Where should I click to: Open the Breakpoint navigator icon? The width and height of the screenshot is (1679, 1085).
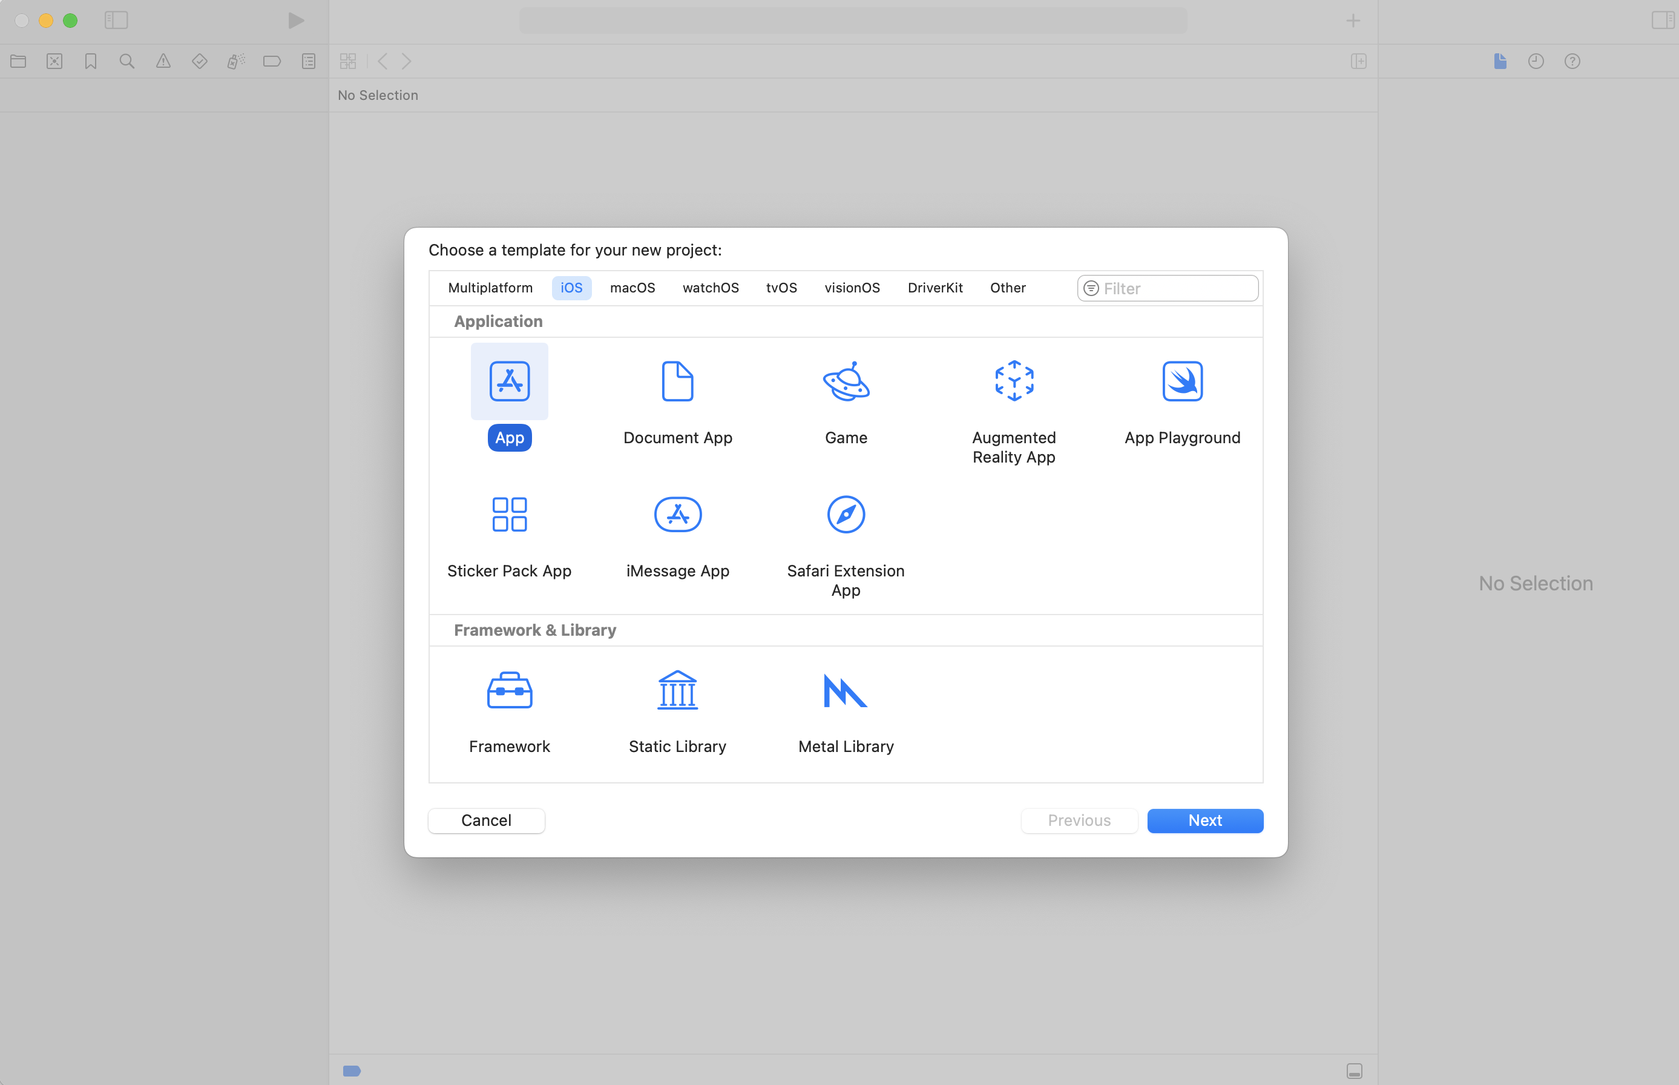point(272,61)
